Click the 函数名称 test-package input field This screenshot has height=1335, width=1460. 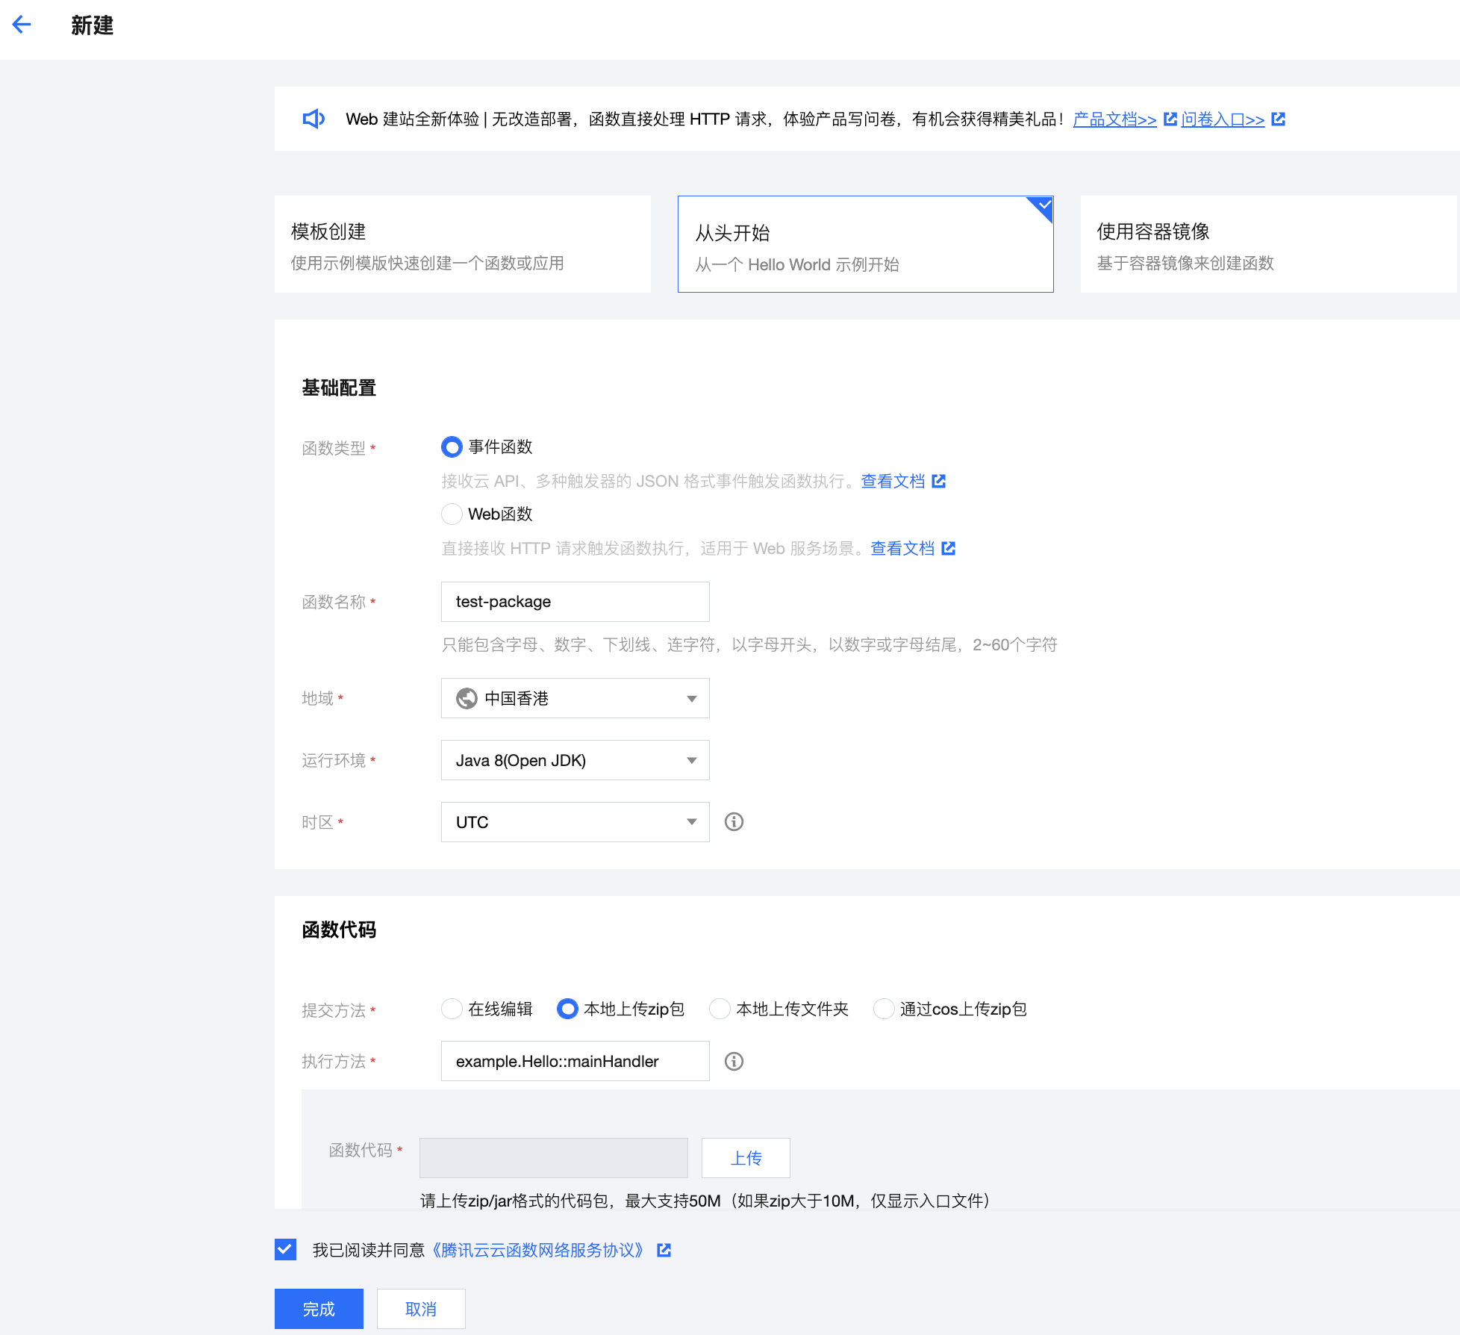pyautogui.click(x=575, y=603)
